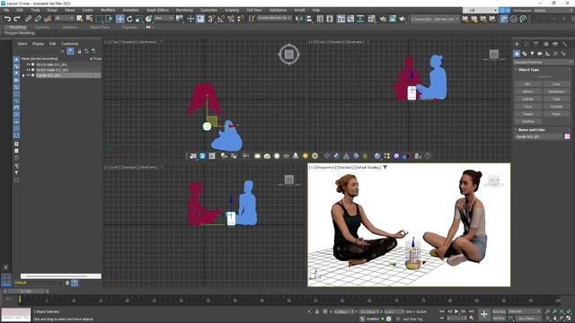Click the Redo arrow in main toolbar
The image size is (575, 323).
click(17, 19)
